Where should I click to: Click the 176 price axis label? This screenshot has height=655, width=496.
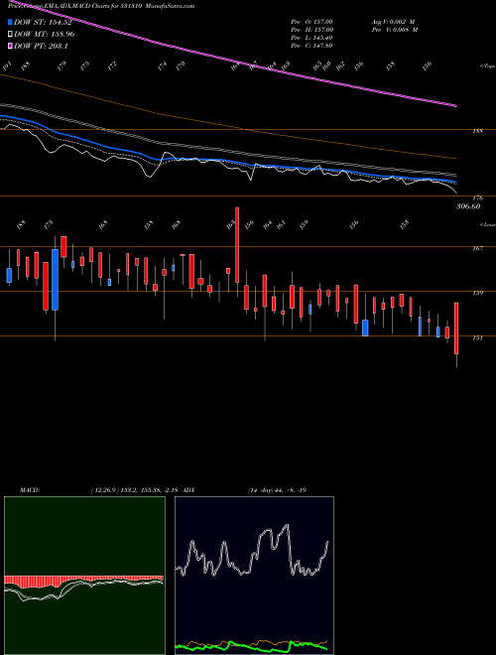478,198
